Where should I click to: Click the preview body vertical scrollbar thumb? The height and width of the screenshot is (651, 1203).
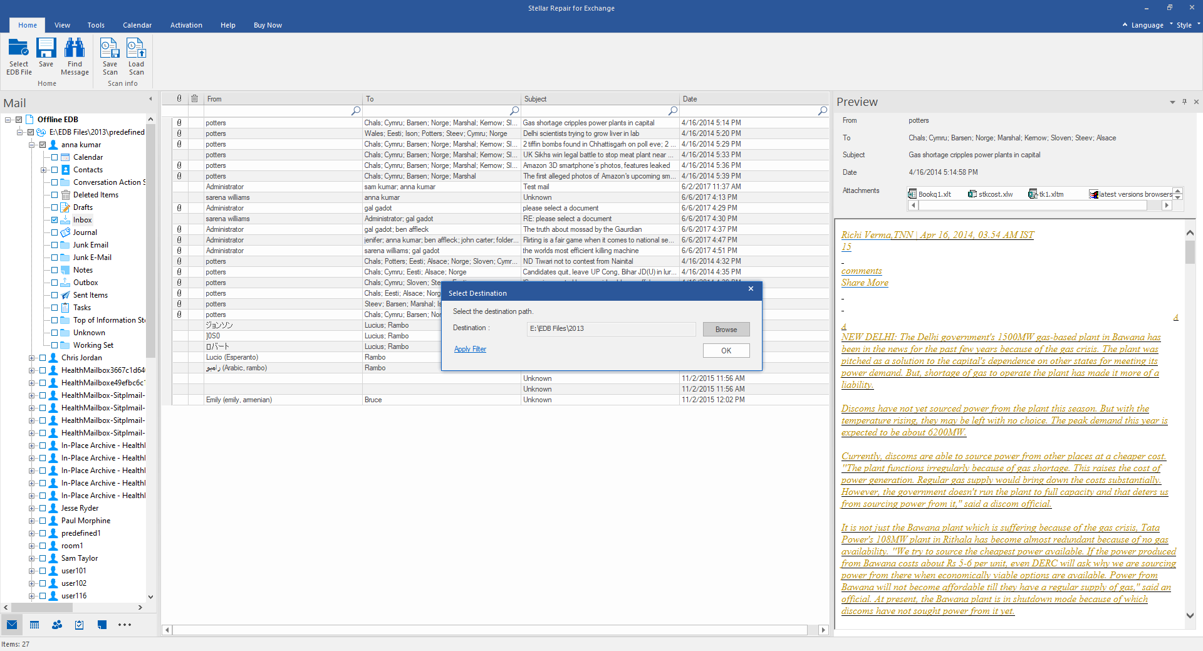point(1190,253)
